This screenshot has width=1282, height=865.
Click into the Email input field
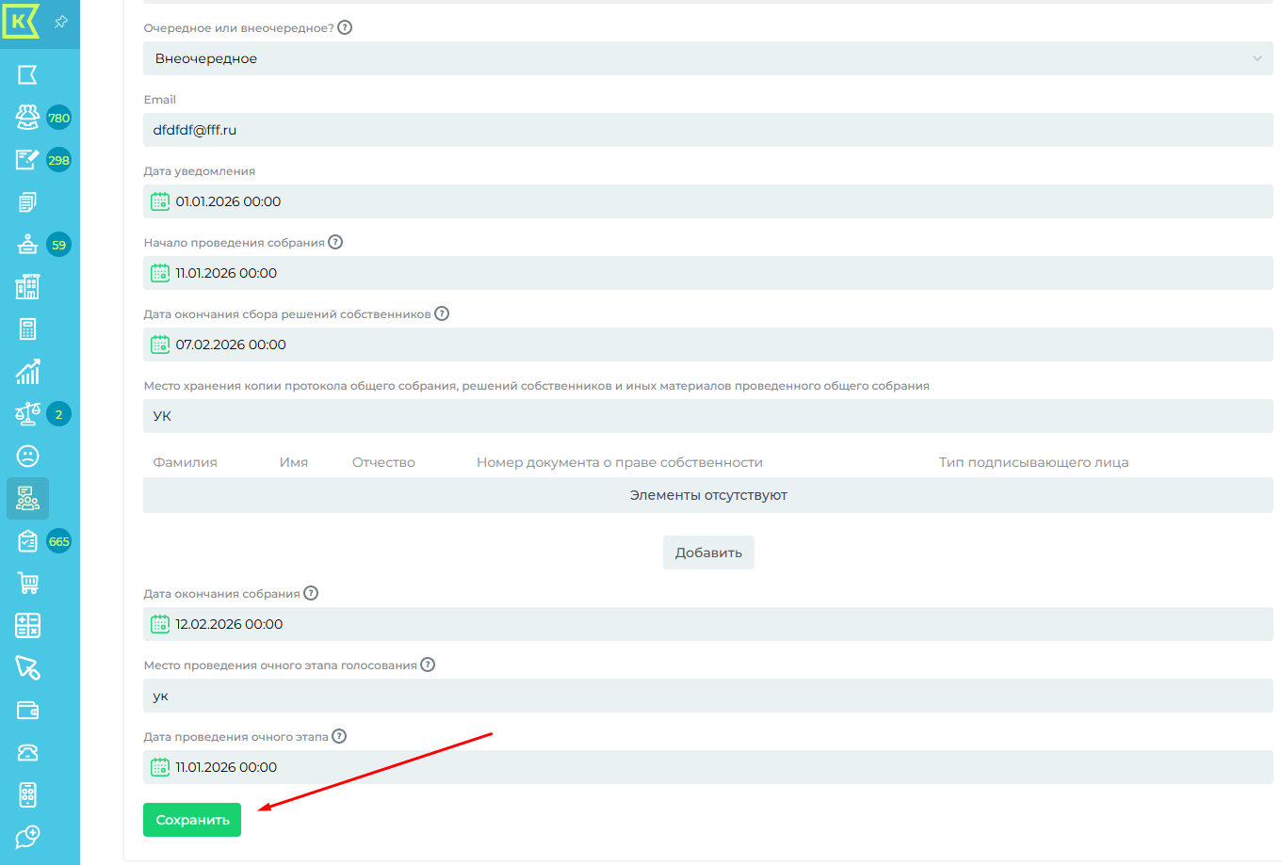click(x=707, y=130)
